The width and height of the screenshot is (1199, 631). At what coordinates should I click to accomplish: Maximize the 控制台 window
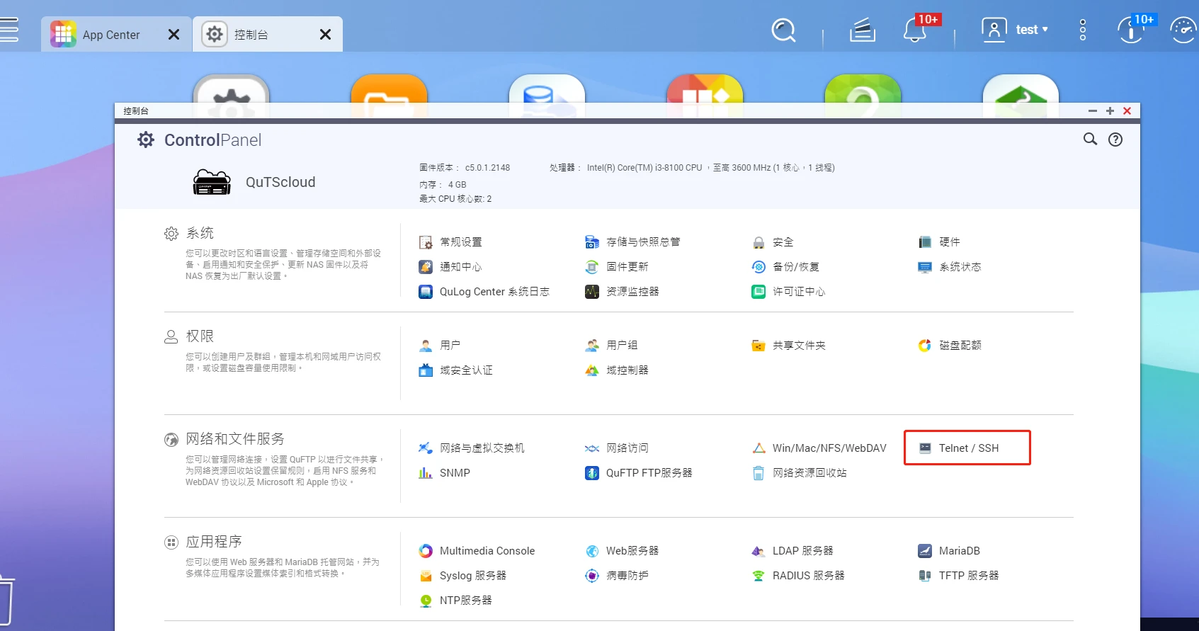click(x=1110, y=111)
